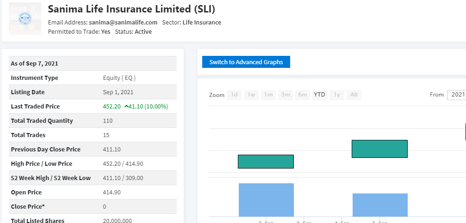Click the second green candlestick on chart
The width and height of the screenshot is (466, 223).
(379, 149)
